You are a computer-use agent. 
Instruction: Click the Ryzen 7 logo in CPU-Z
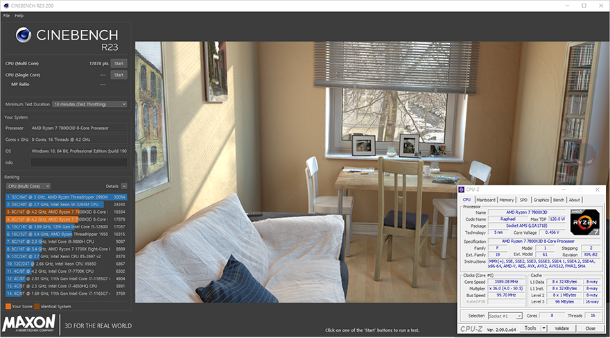pos(586,221)
